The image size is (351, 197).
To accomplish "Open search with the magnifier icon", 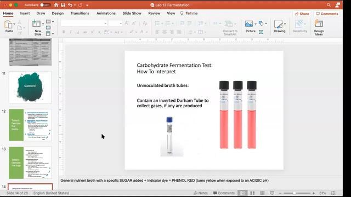I will pyautogui.click(x=329, y=5).
